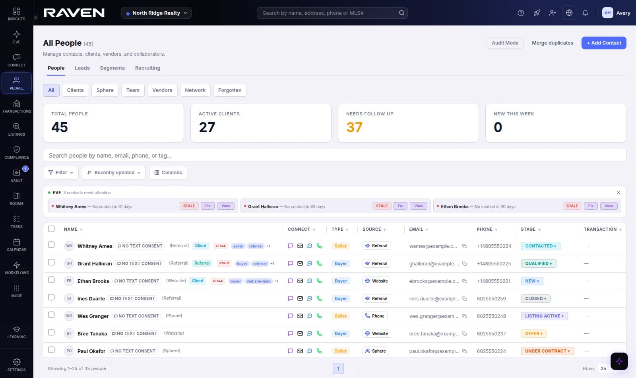
Task: Click the globe icon in header
Action: point(569,13)
